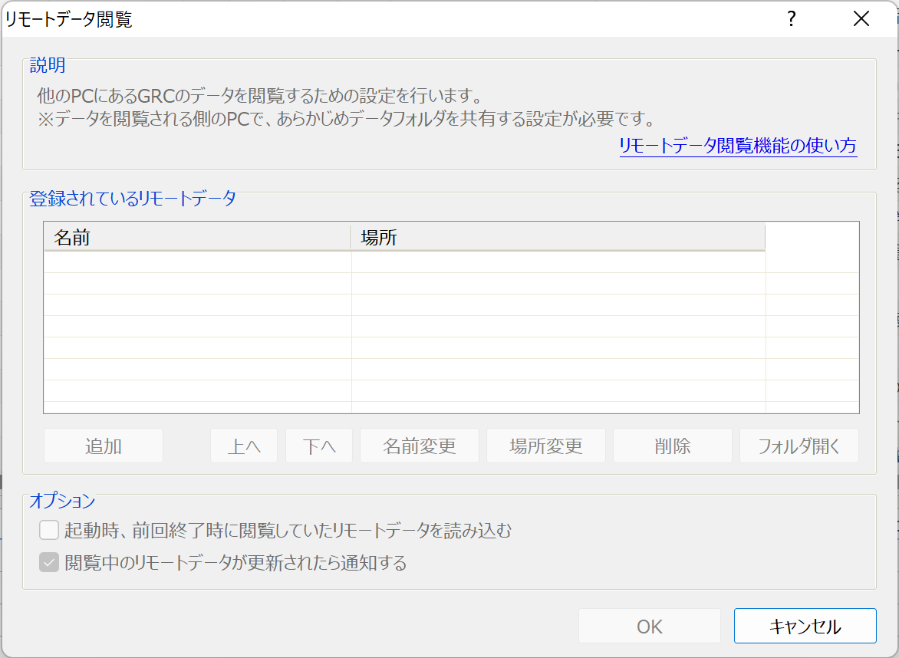
Task: Enable loading previous remote data at startup checkbox
Action: point(48,530)
